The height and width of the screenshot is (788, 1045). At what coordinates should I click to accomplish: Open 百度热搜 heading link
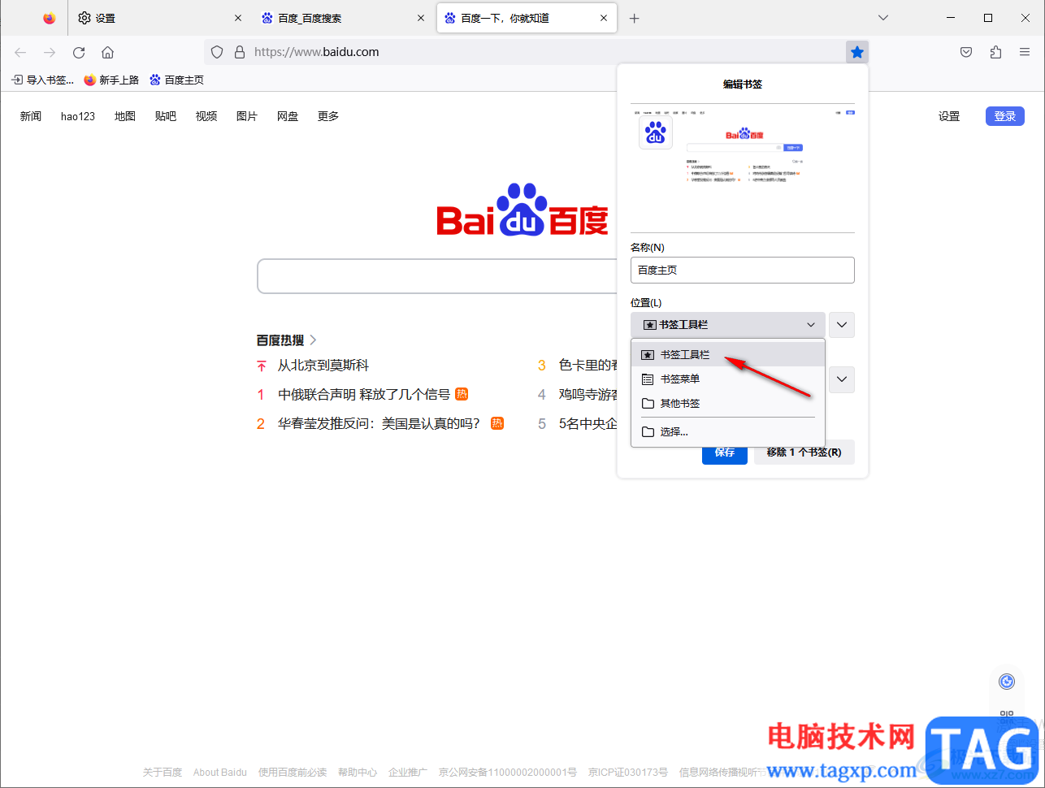pos(287,340)
